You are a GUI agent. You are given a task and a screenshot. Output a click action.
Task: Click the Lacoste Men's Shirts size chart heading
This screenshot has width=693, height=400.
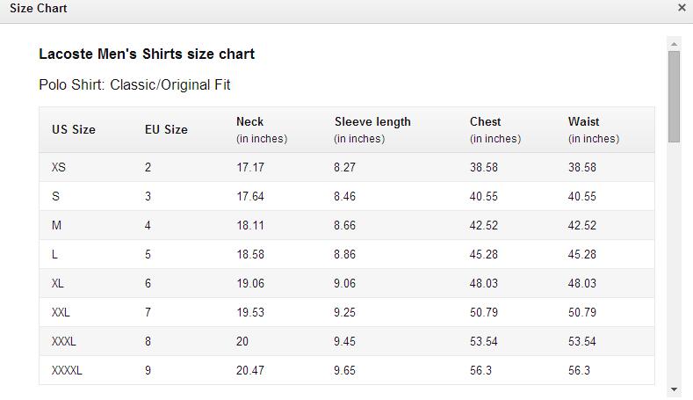coord(147,54)
